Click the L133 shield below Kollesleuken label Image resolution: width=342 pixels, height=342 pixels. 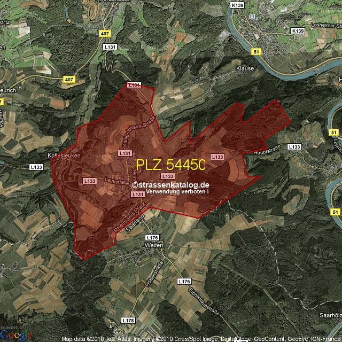[36, 167]
